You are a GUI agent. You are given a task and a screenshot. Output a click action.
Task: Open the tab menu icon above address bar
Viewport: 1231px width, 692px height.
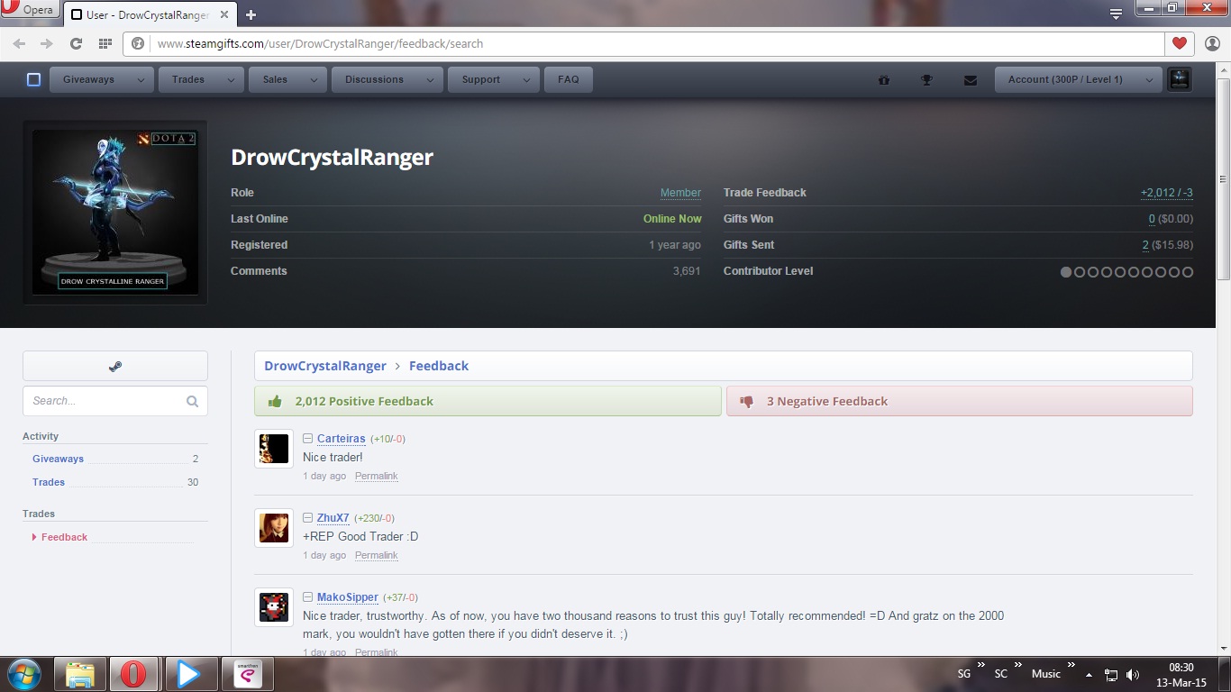pos(1116,13)
